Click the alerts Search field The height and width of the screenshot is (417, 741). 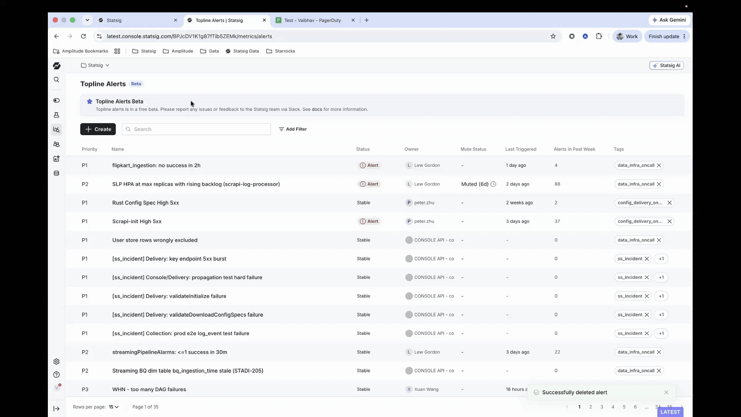pos(196,129)
